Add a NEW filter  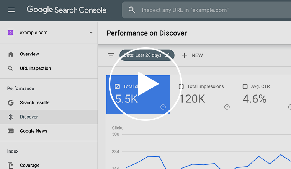192,55
